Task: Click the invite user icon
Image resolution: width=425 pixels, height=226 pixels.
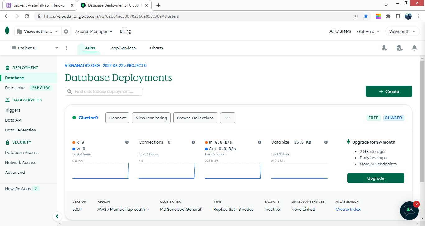Action: [385, 48]
